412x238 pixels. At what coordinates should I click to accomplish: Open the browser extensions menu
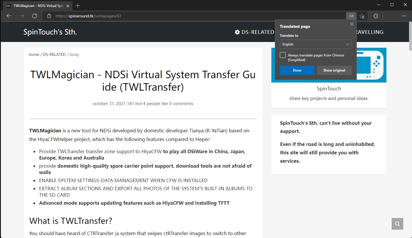(376, 16)
